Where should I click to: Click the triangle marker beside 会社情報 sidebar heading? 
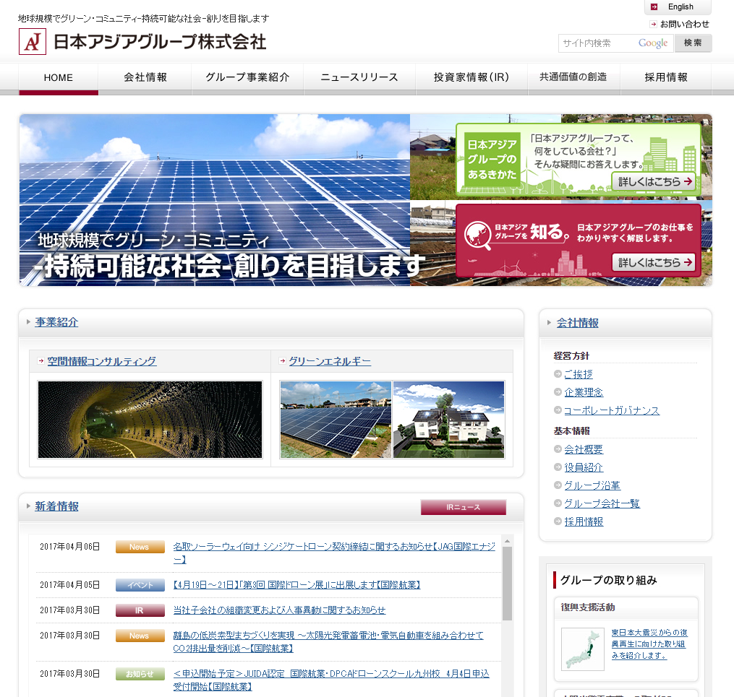[549, 323]
